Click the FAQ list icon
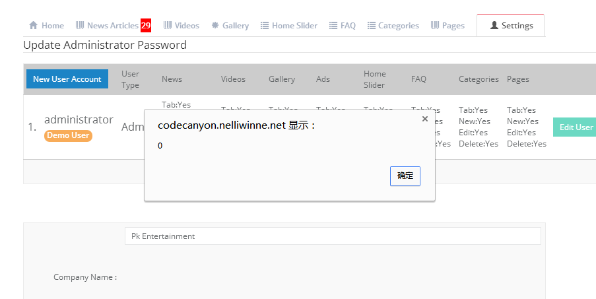 pos(333,26)
